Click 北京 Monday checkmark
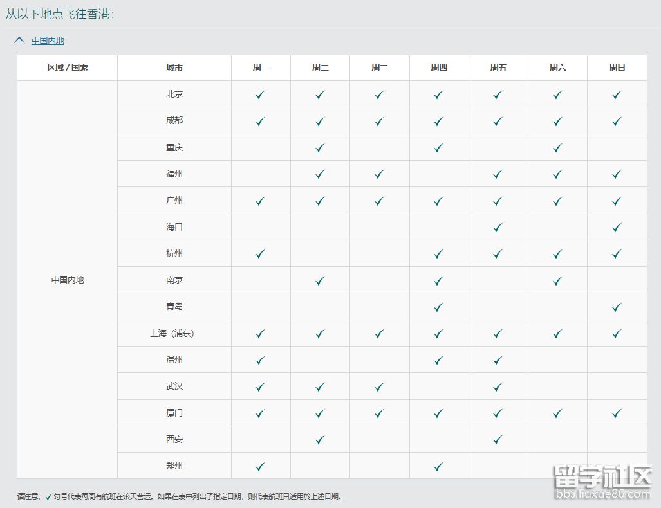 pos(261,95)
